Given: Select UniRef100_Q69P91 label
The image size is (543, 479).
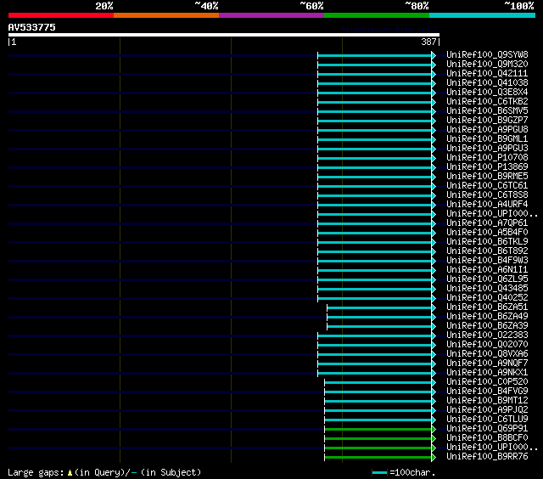Looking at the screenshot, I should (487, 429).
